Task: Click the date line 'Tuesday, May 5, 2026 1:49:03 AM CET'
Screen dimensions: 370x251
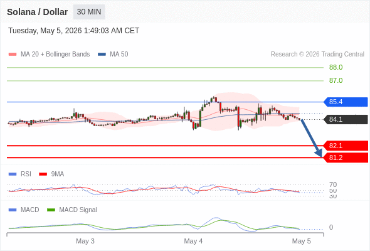Action: click(x=73, y=31)
